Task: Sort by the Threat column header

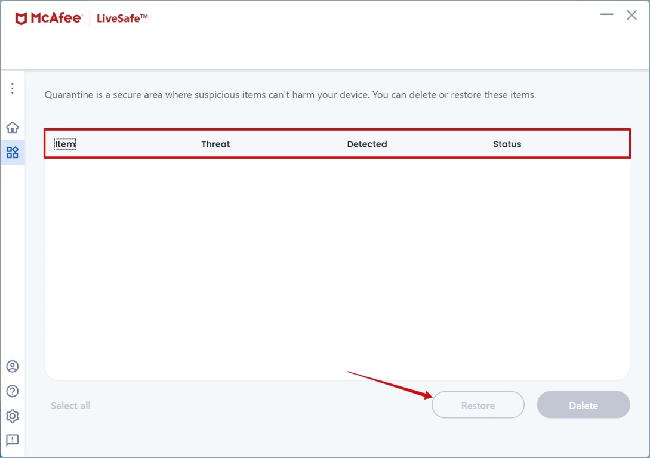Action: 215,144
